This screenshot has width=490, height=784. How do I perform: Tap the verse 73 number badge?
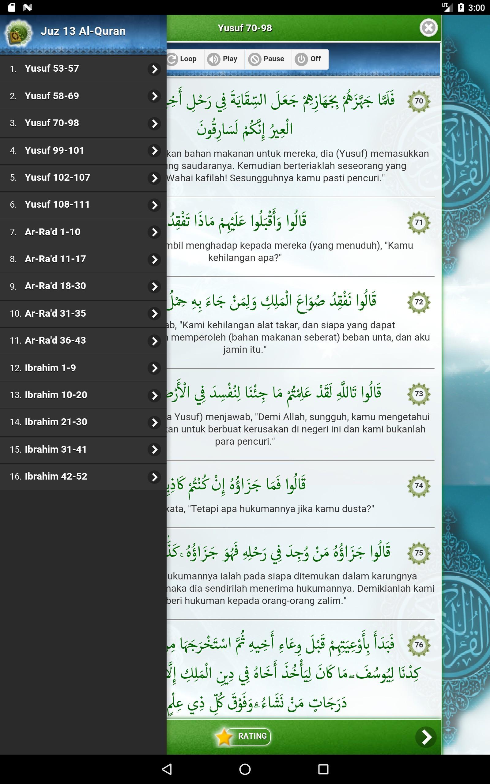tap(419, 394)
